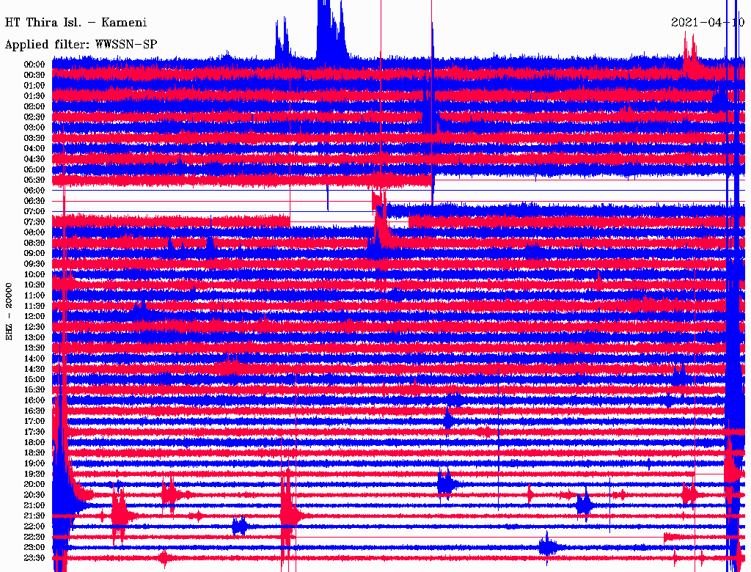Click the '10:30' time label
751x572 pixels.
click(34, 285)
